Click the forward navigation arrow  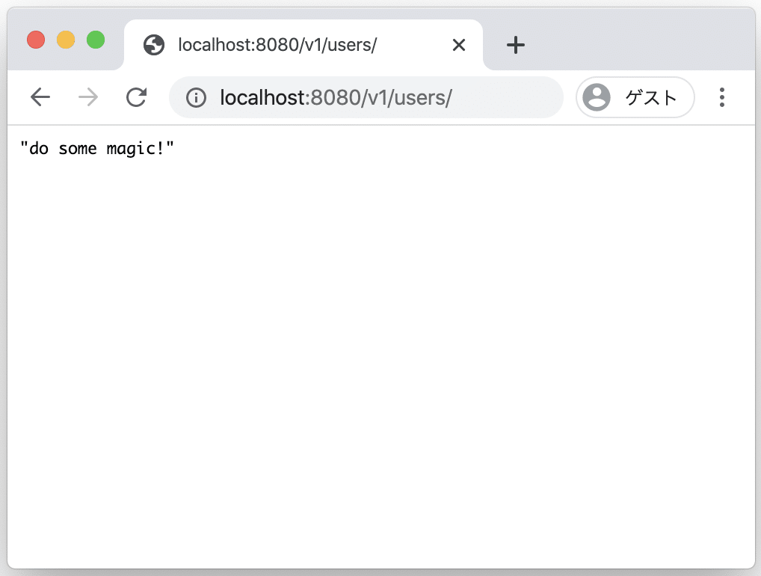(88, 97)
